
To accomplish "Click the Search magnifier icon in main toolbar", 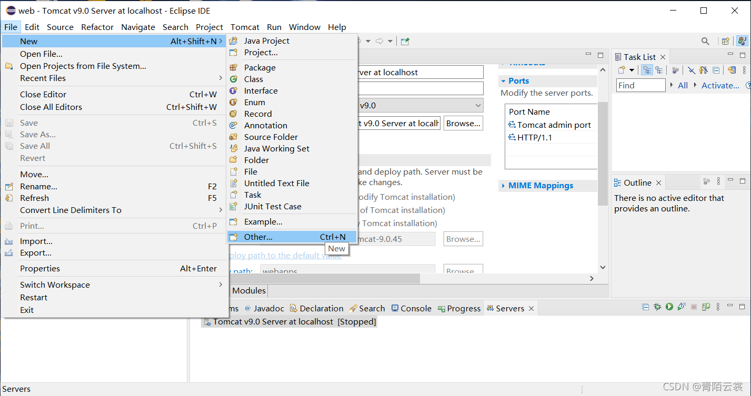I will (x=705, y=41).
